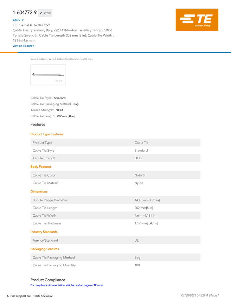Click Dimensions section title
231x299 pixels.
pyautogui.click(x=39, y=191)
